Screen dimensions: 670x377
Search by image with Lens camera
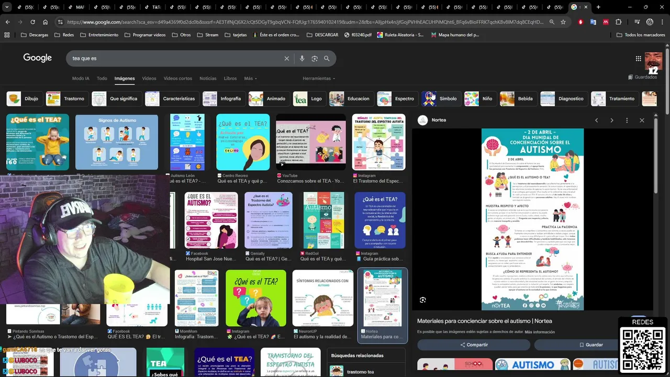pos(315,59)
